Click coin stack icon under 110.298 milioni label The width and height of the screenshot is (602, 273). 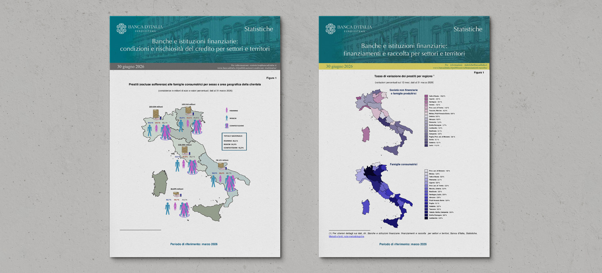(185, 150)
